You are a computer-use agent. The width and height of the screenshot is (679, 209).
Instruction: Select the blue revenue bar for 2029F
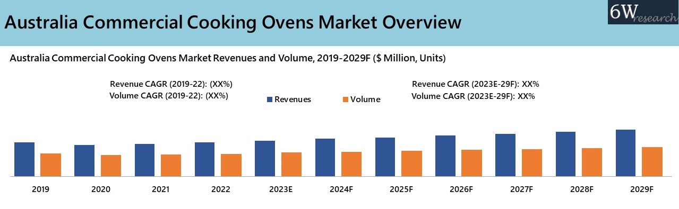(626, 153)
